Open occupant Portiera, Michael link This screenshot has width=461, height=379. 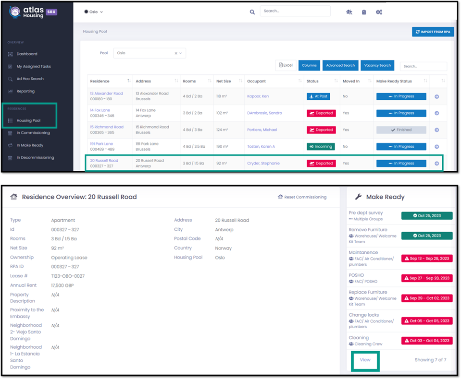point(262,130)
